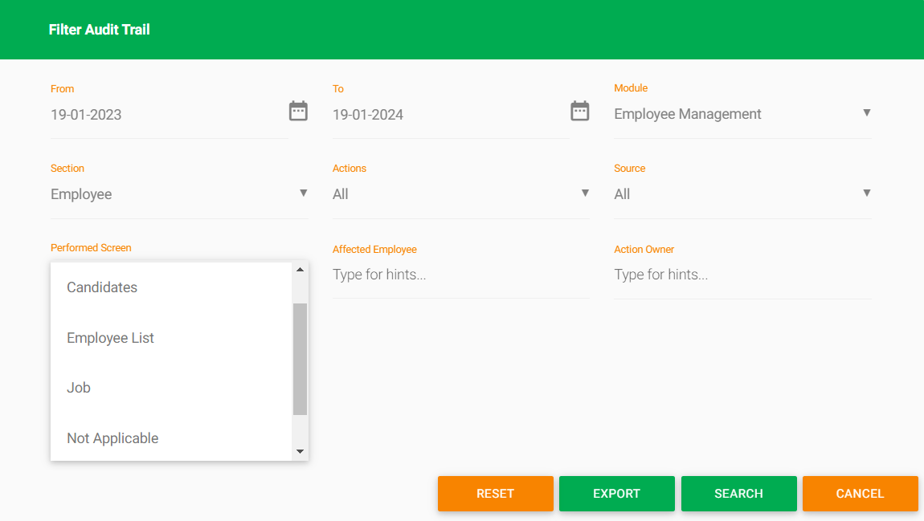Viewport: 924px width, 521px height.
Task: Expand the Section dropdown
Action: click(179, 194)
